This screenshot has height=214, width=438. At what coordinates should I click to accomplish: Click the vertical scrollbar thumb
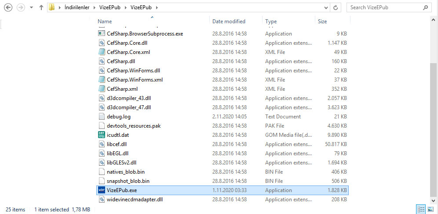433,129
